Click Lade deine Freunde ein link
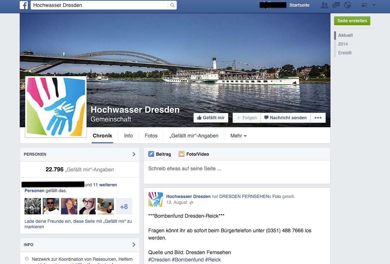Viewport: 390px width, 264px height. (78, 224)
